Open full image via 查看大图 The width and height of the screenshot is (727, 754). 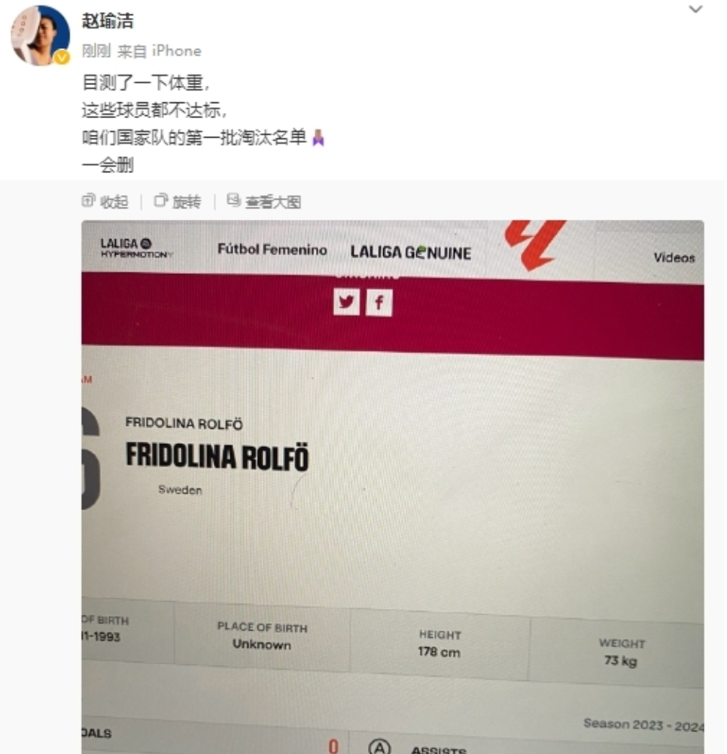[273, 202]
